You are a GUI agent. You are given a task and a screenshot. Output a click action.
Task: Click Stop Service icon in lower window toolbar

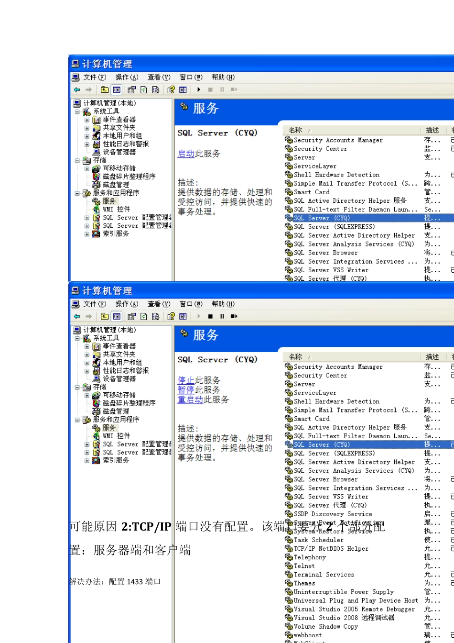[210, 316]
